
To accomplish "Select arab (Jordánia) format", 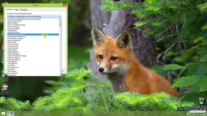I will pyautogui.click(x=33, y=73).
